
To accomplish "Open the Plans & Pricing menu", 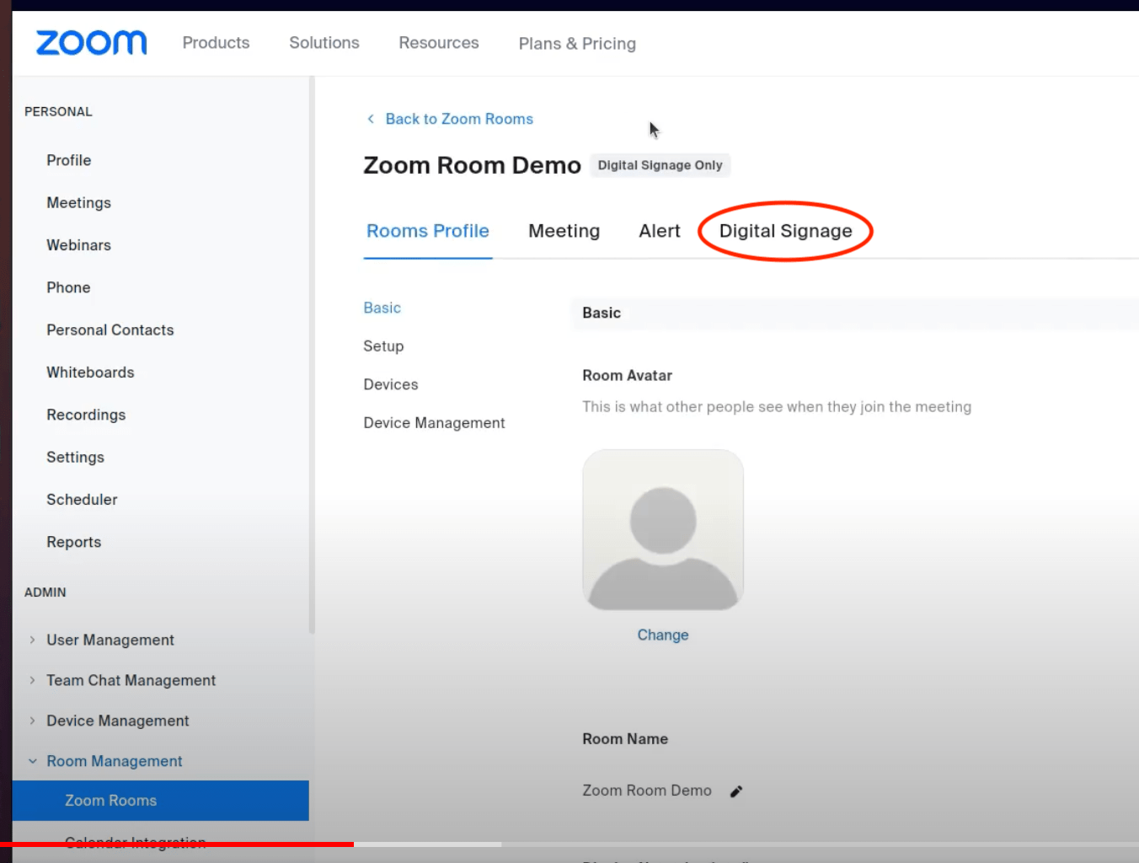I will click(577, 43).
